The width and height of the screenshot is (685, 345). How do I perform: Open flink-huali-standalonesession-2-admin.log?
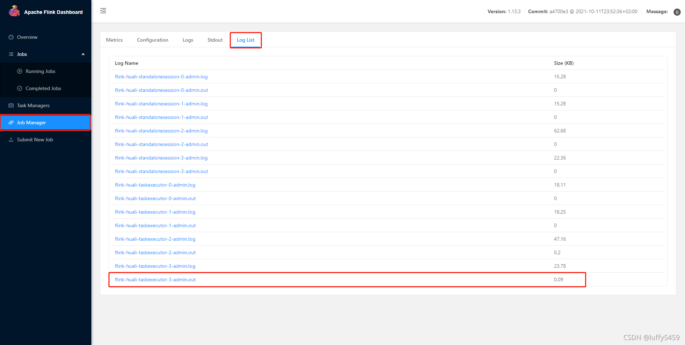point(161,131)
